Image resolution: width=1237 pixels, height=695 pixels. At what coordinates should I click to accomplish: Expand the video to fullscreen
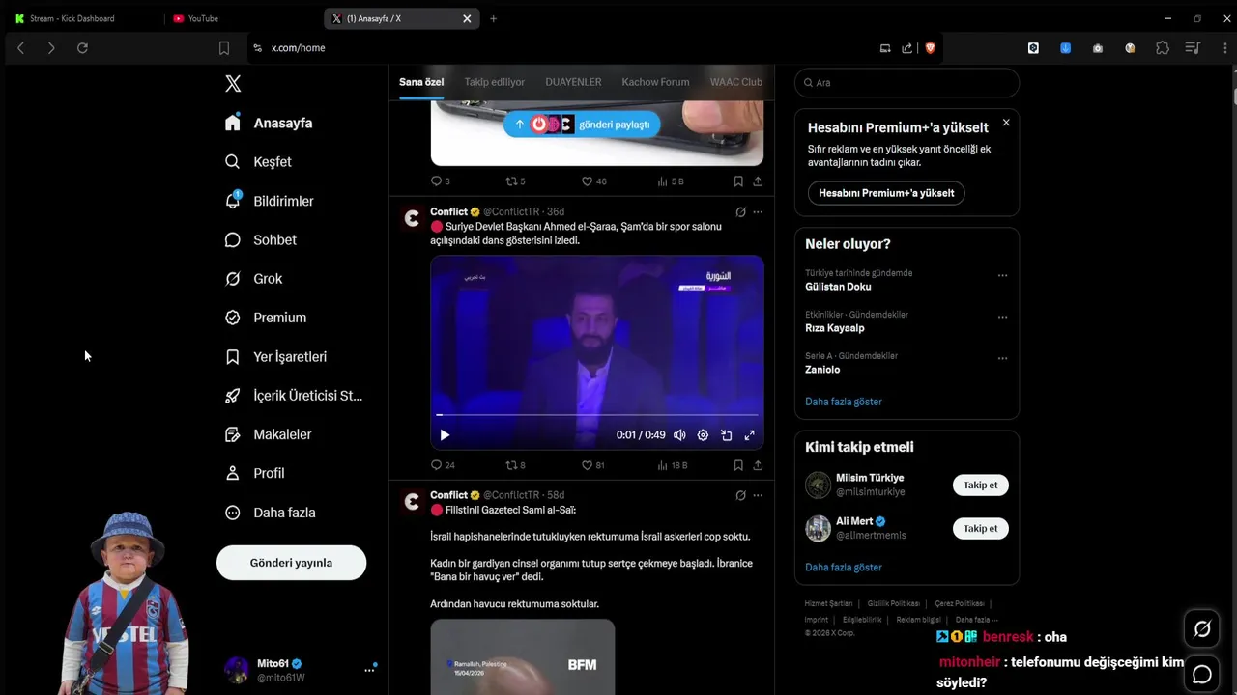(749, 435)
